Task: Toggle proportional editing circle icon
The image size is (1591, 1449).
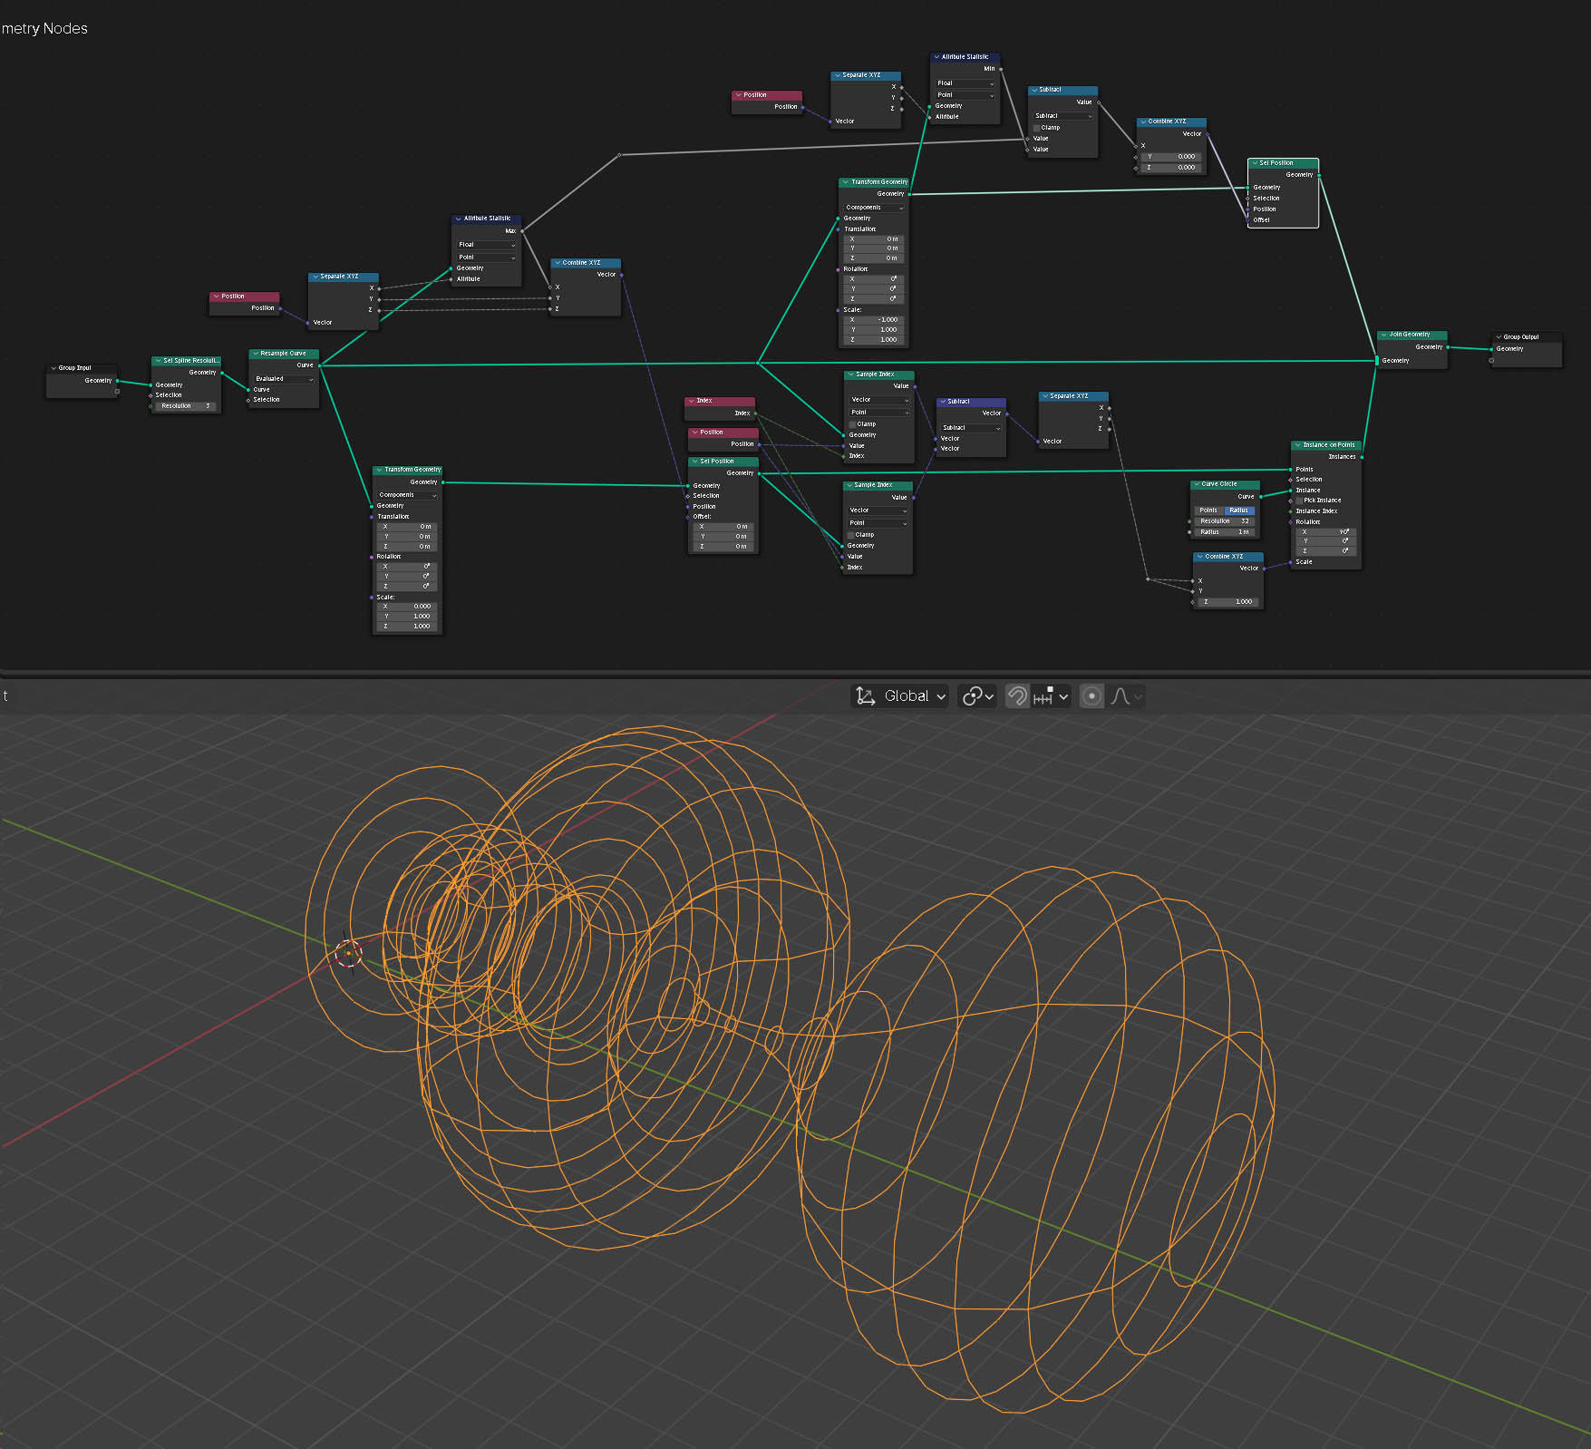Action: click(x=1091, y=695)
